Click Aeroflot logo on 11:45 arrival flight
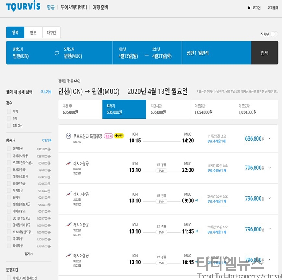Viewport: 282px width, 280px height. (x=69, y=225)
